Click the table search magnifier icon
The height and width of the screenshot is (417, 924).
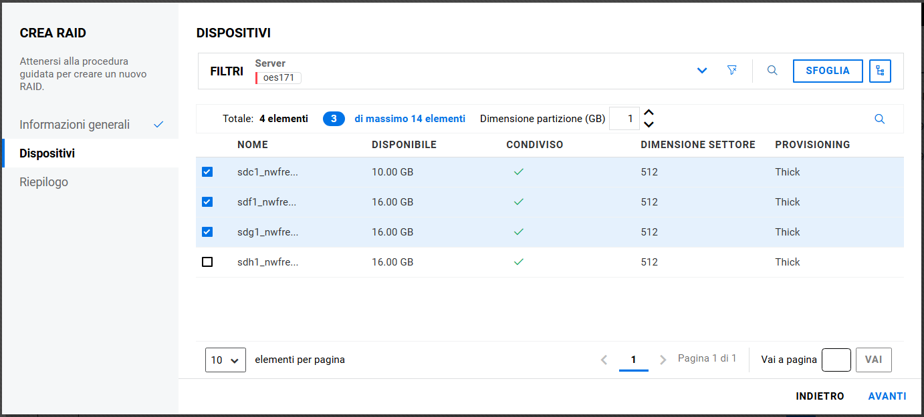879,119
